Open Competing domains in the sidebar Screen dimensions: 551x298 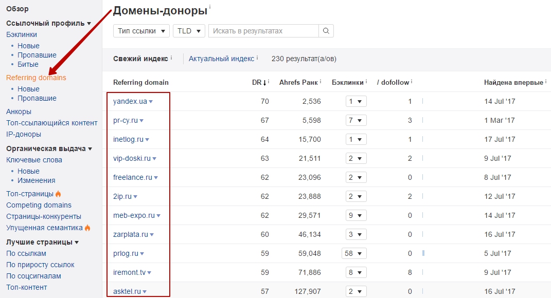(39, 205)
